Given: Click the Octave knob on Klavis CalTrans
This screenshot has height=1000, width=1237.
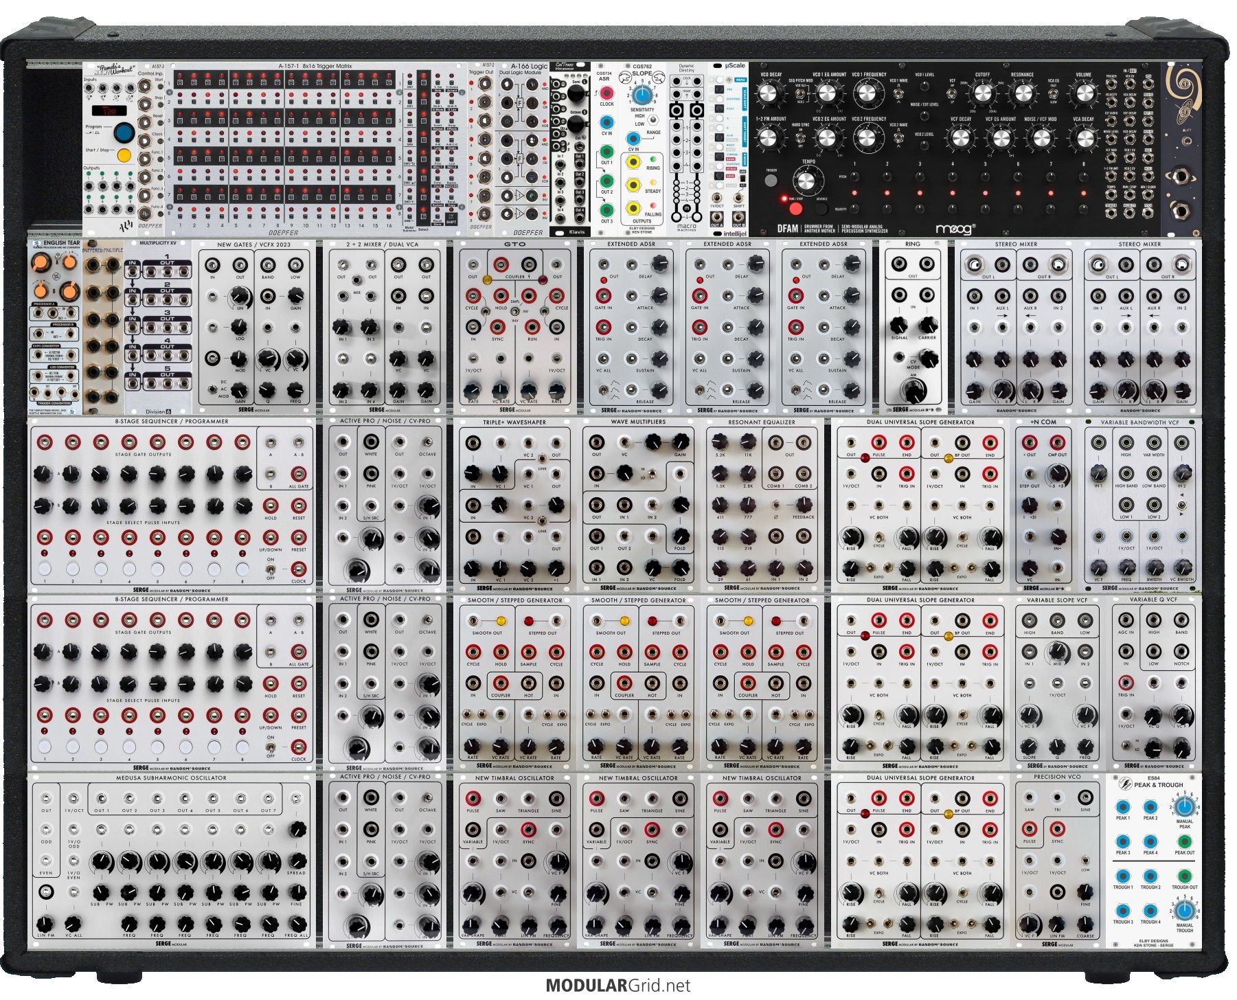Looking at the screenshot, I should coord(577,125).
